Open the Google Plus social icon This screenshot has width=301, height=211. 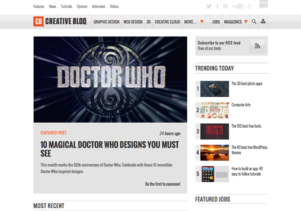[250, 6]
